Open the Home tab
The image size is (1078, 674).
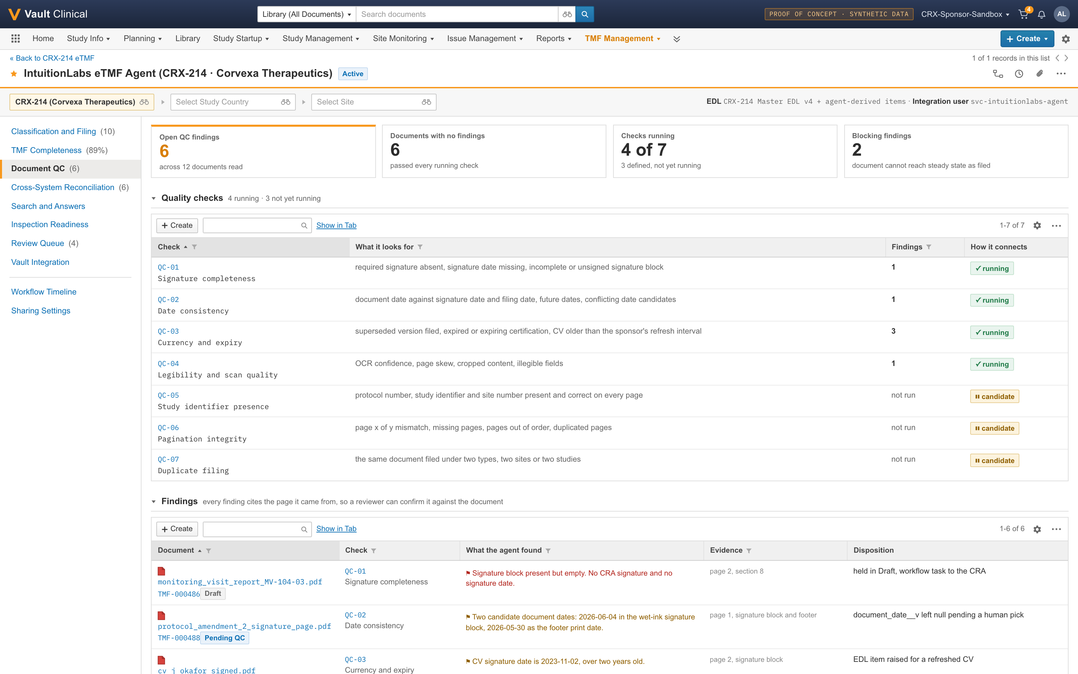43,39
